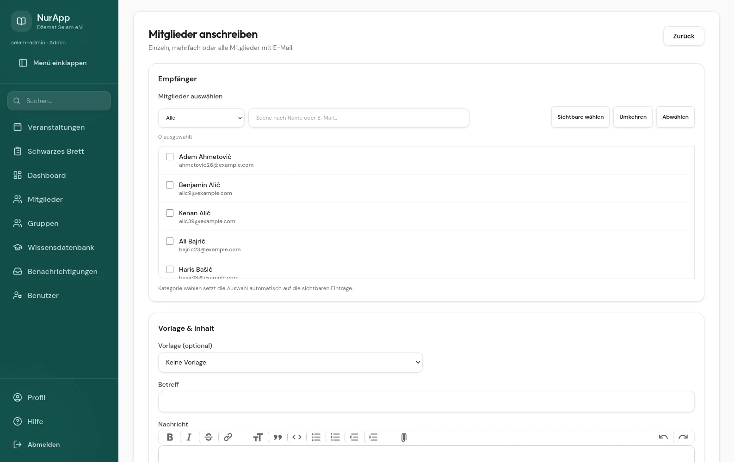Screen dimensions: 740x462
Task: Click the Benachrichtigungen inbox icon
Action: 18,271
